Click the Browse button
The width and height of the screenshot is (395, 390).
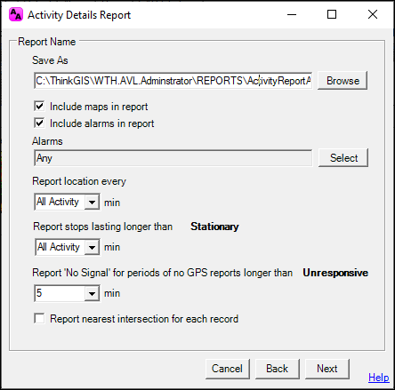pyautogui.click(x=343, y=81)
